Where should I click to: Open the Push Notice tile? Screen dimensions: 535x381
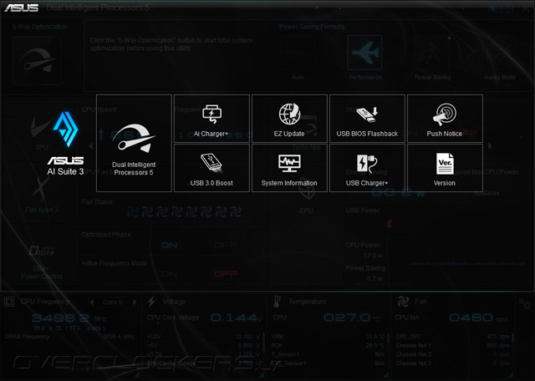445,119
